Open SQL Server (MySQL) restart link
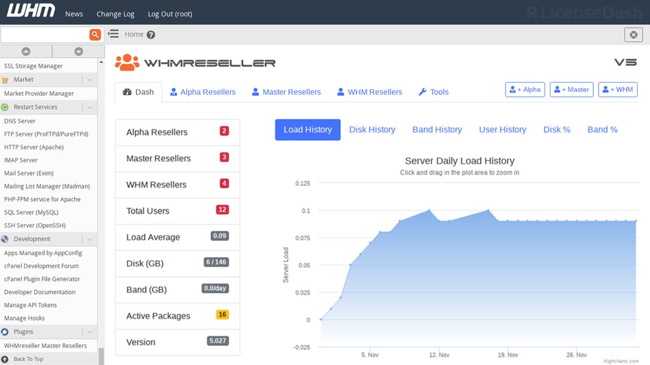 [x=31, y=212]
